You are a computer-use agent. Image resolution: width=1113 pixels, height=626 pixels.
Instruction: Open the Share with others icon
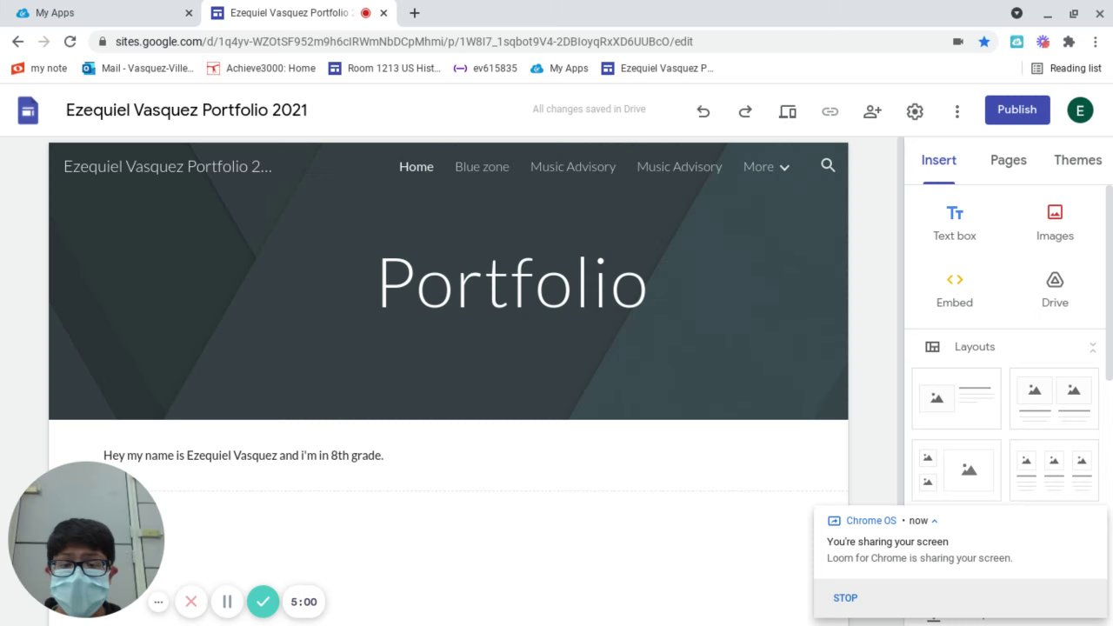[872, 111]
